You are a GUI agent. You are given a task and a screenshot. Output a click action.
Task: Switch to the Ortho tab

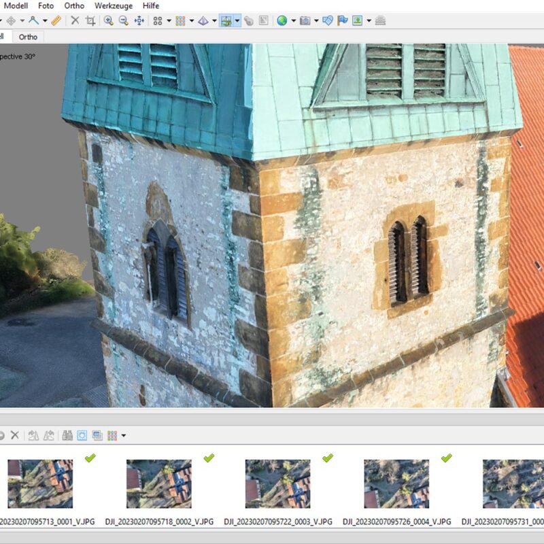click(28, 37)
